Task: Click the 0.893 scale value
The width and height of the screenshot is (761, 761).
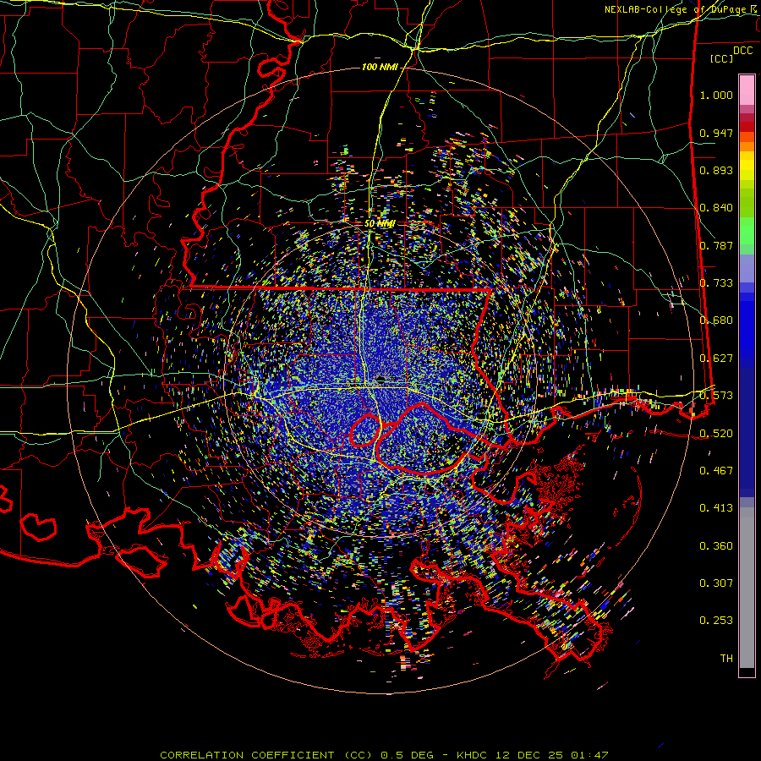Action: coord(716,170)
